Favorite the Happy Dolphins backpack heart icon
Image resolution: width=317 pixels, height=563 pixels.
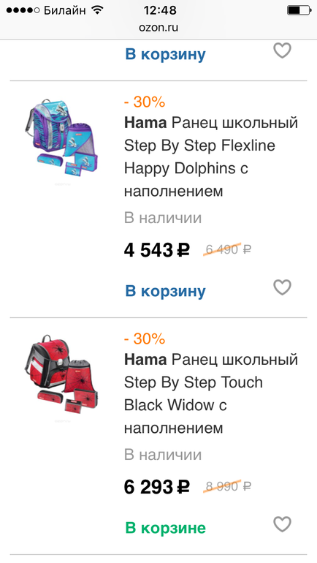[x=282, y=287]
